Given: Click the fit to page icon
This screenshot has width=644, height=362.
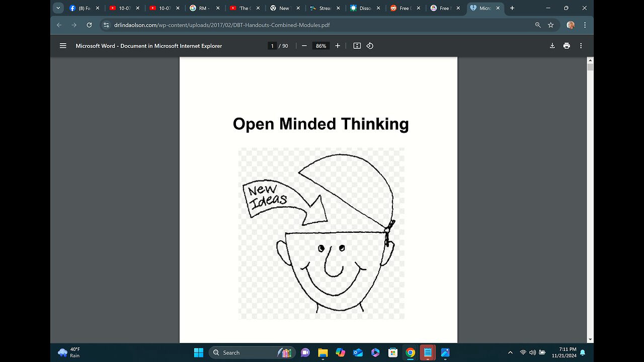Looking at the screenshot, I should [357, 46].
